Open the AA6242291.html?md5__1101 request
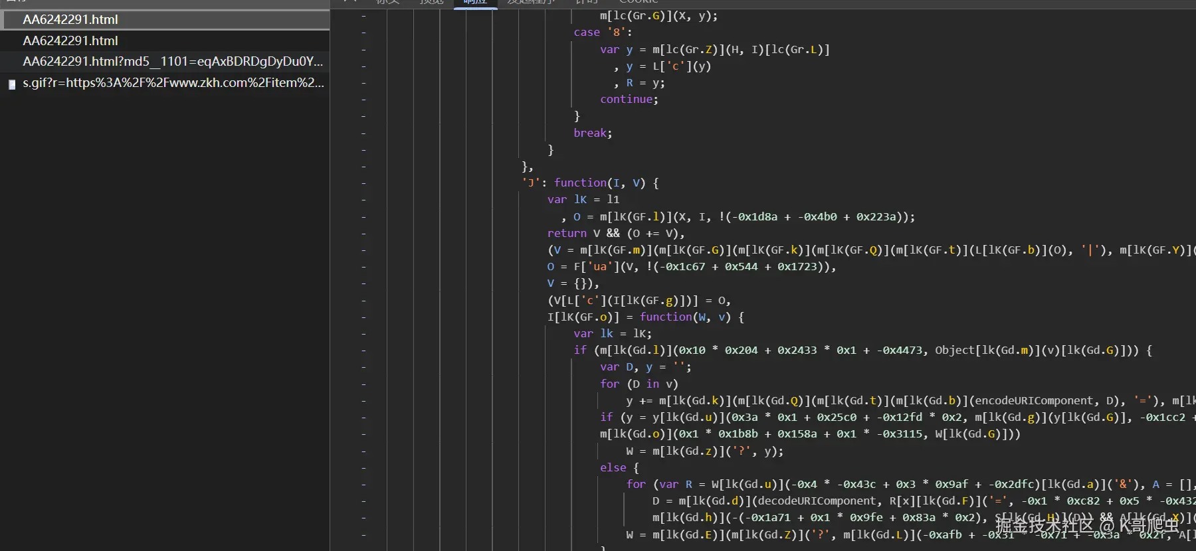 [165, 62]
